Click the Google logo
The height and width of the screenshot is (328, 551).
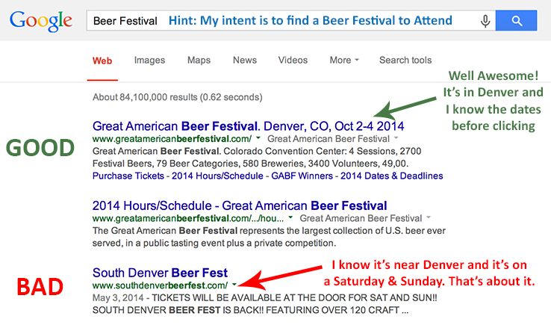tap(41, 22)
